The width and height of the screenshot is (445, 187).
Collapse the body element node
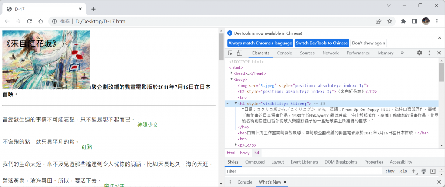pyautogui.click(x=232, y=79)
